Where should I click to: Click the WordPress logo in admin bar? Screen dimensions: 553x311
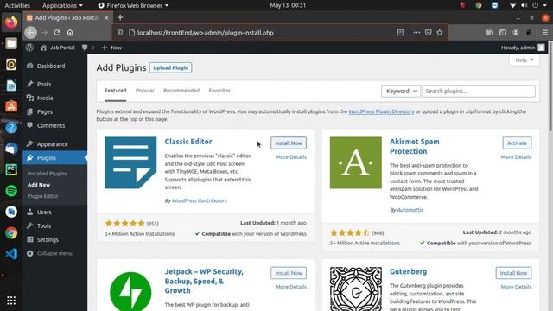pos(29,48)
